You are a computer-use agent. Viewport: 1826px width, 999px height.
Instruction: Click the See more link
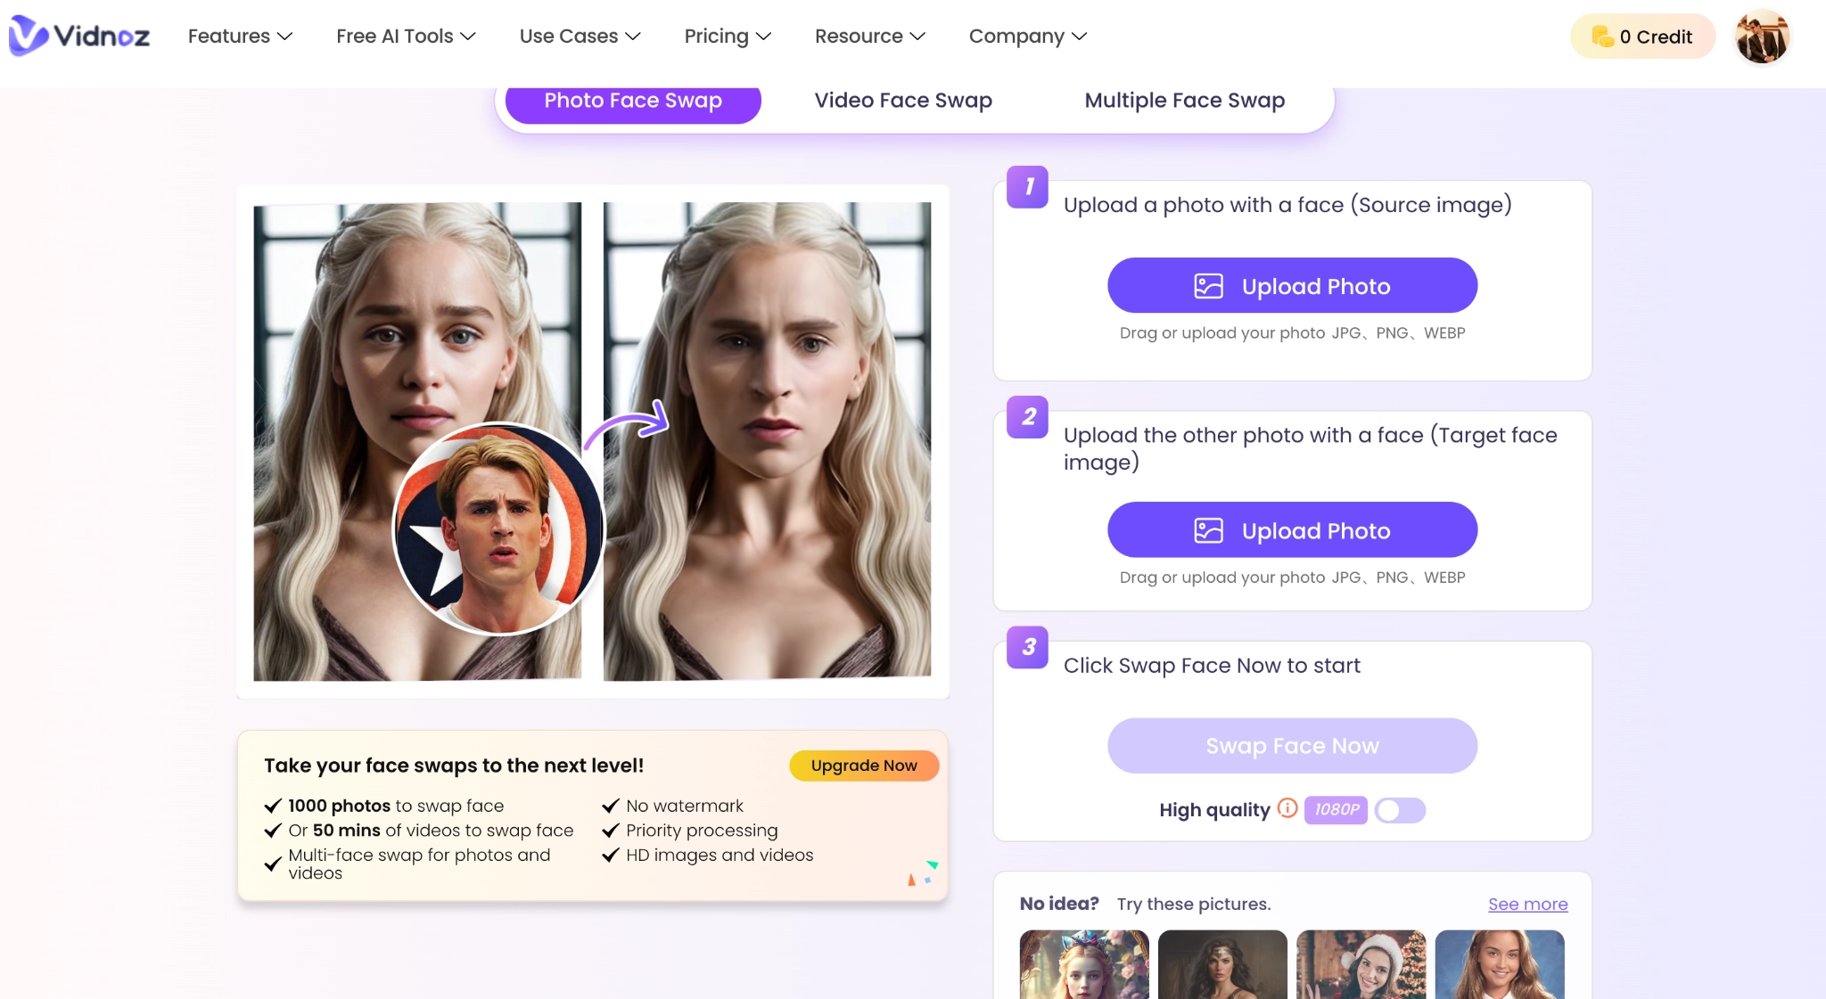(1528, 903)
